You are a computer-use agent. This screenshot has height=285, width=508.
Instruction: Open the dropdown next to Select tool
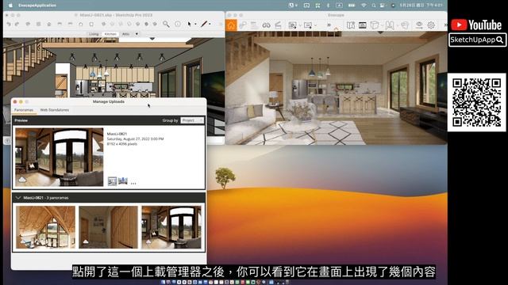195,25
